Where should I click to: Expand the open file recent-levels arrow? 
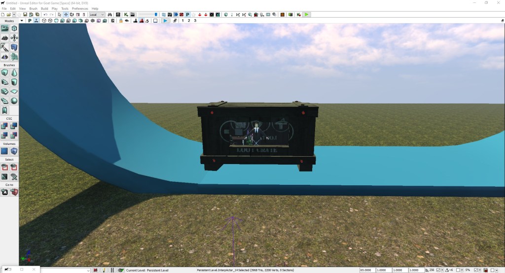pyautogui.click(x=14, y=15)
